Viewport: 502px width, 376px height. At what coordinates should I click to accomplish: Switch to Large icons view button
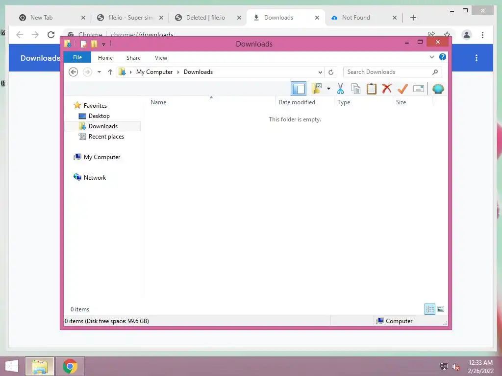pyautogui.click(x=441, y=309)
